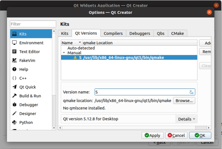Click the Manual group label
The image size is (222, 149).
point(74,53)
